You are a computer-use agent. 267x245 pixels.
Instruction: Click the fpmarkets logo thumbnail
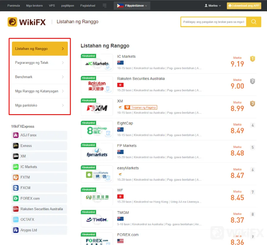pos(97,152)
